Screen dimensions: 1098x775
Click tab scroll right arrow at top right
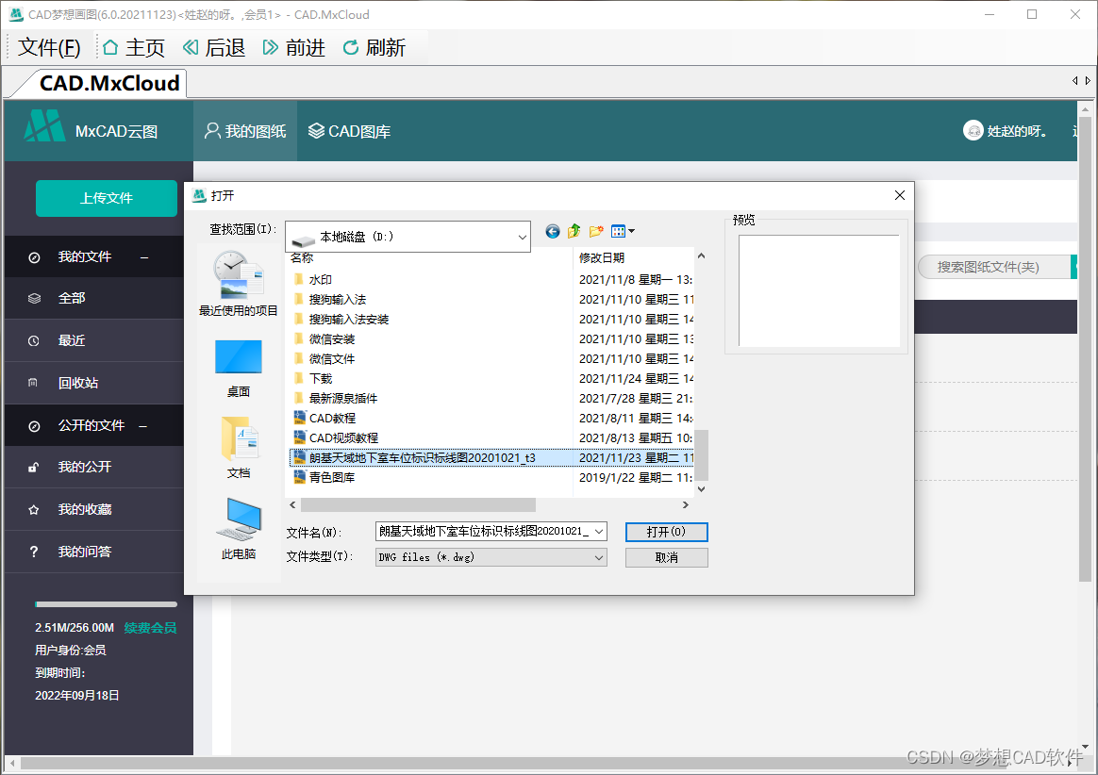(x=1088, y=80)
